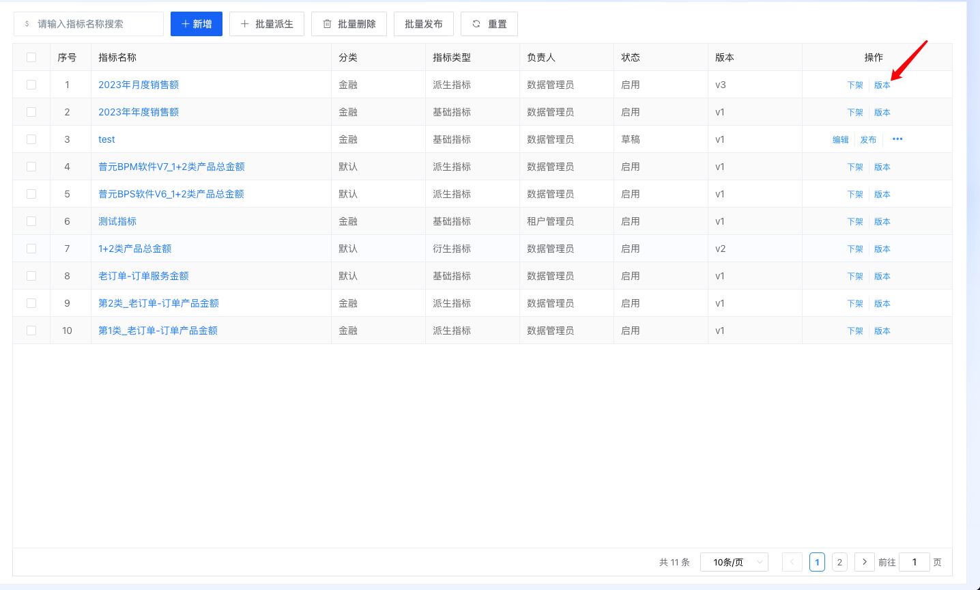Open indicator 2023年年度销售额 details
Viewport: 980px width, 590px height.
[x=139, y=111]
